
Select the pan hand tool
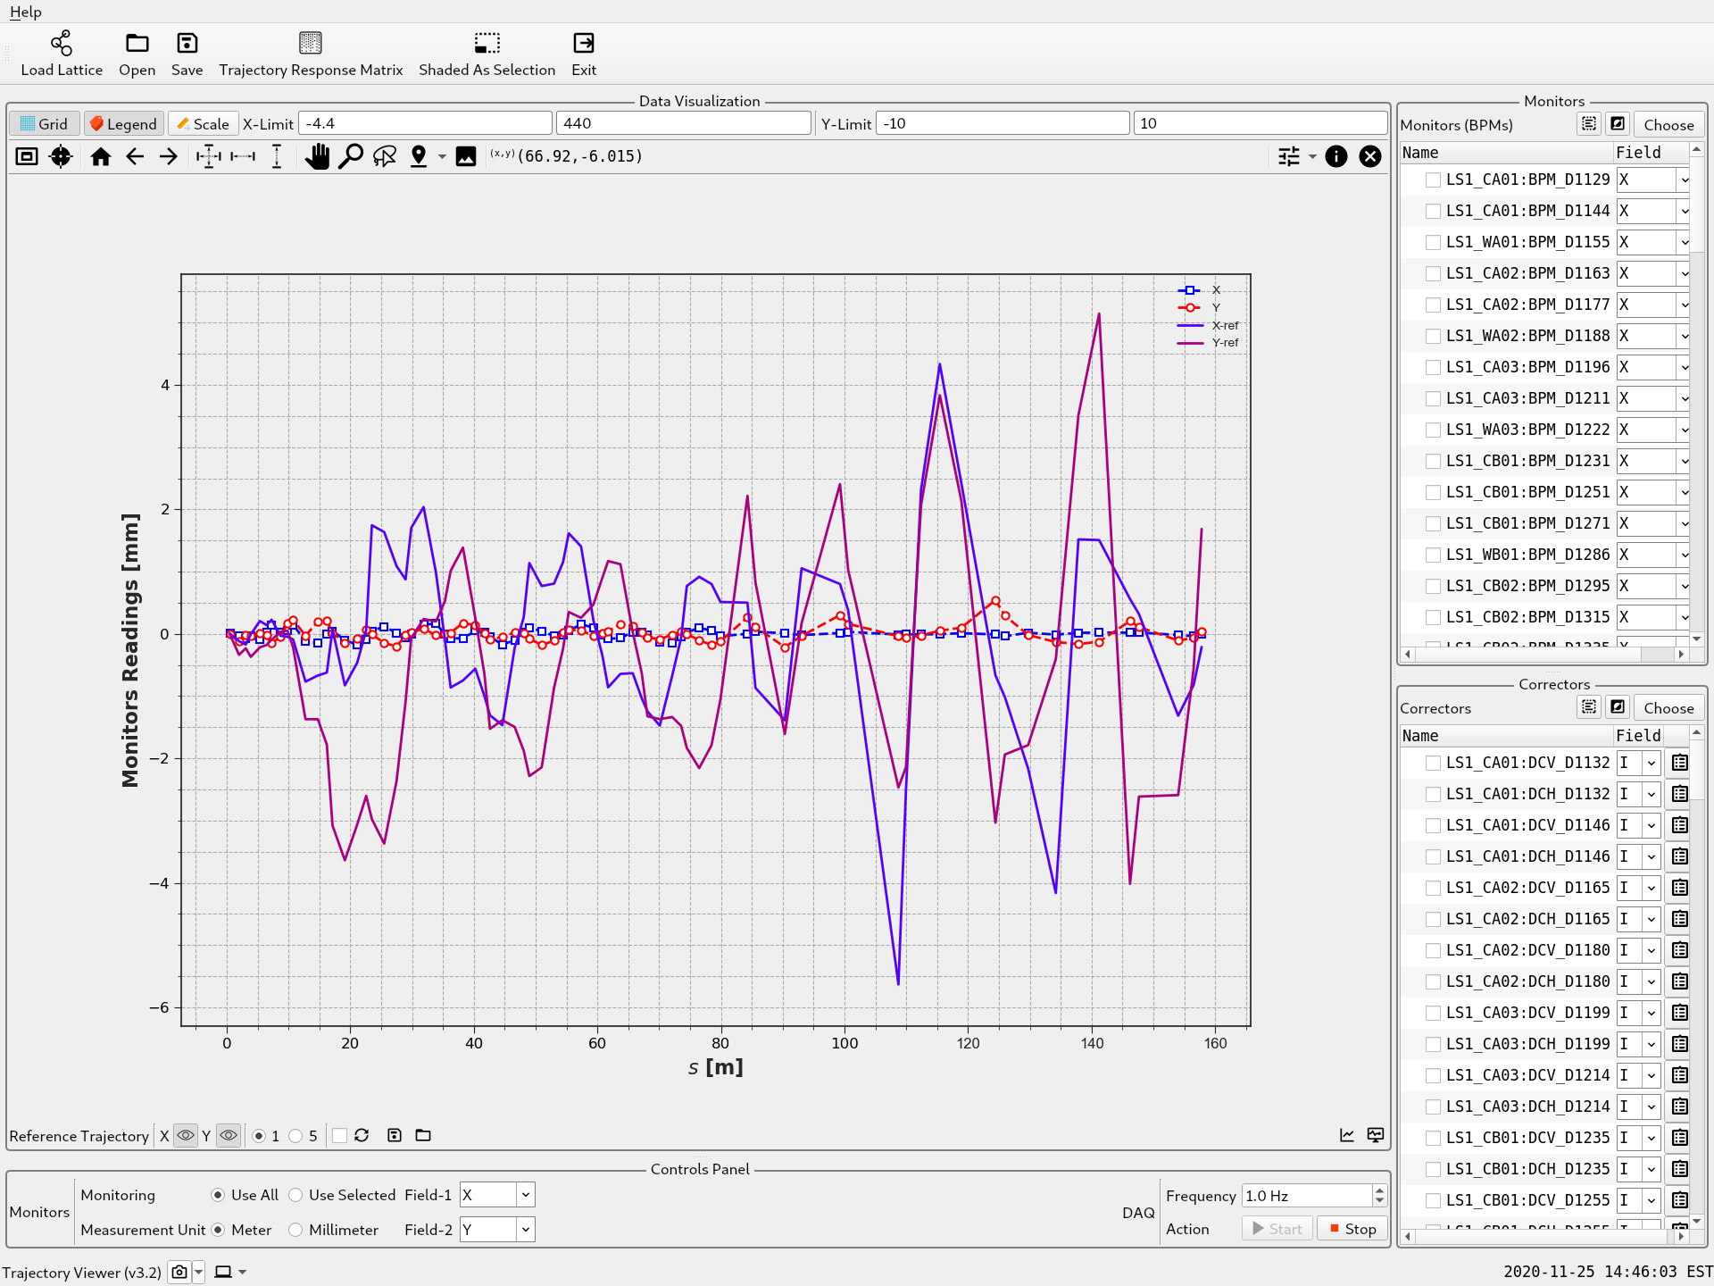(x=317, y=157)
